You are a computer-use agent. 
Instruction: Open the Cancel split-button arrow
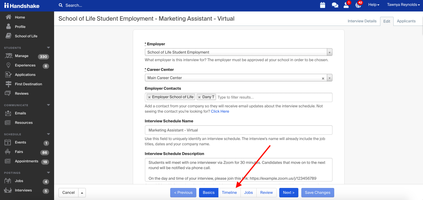pyautogui.click(x=82, y=193)
